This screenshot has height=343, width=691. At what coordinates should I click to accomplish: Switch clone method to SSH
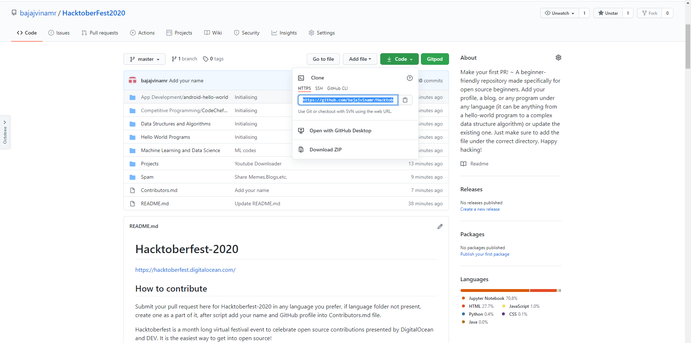(x=319, y=88)
